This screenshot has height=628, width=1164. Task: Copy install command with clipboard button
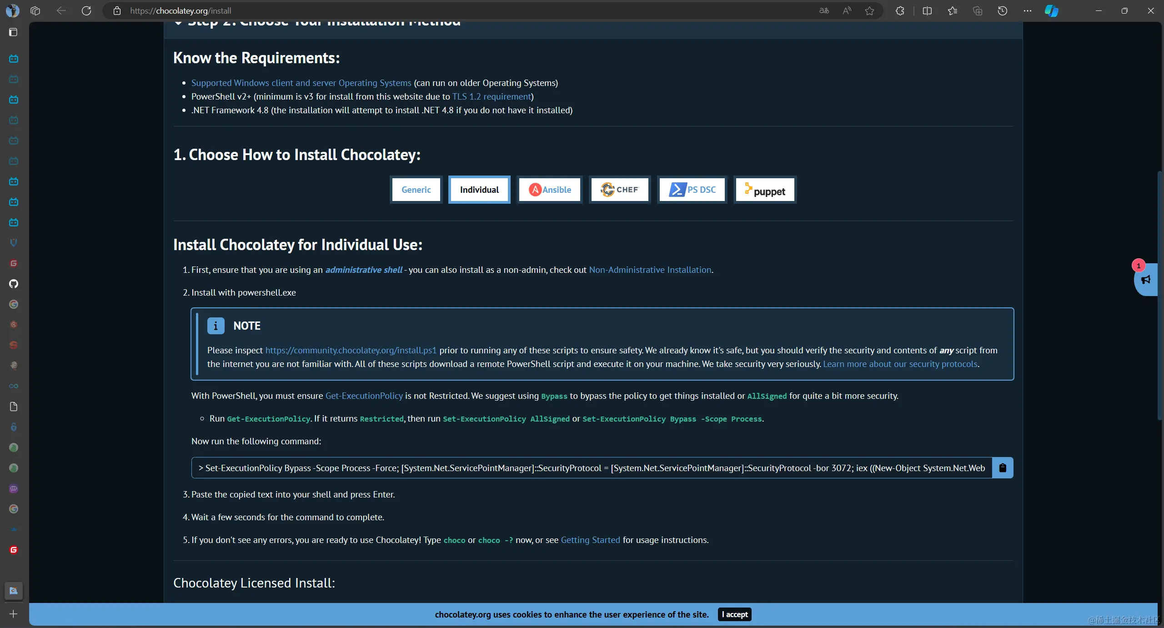tap(1003, 467)
